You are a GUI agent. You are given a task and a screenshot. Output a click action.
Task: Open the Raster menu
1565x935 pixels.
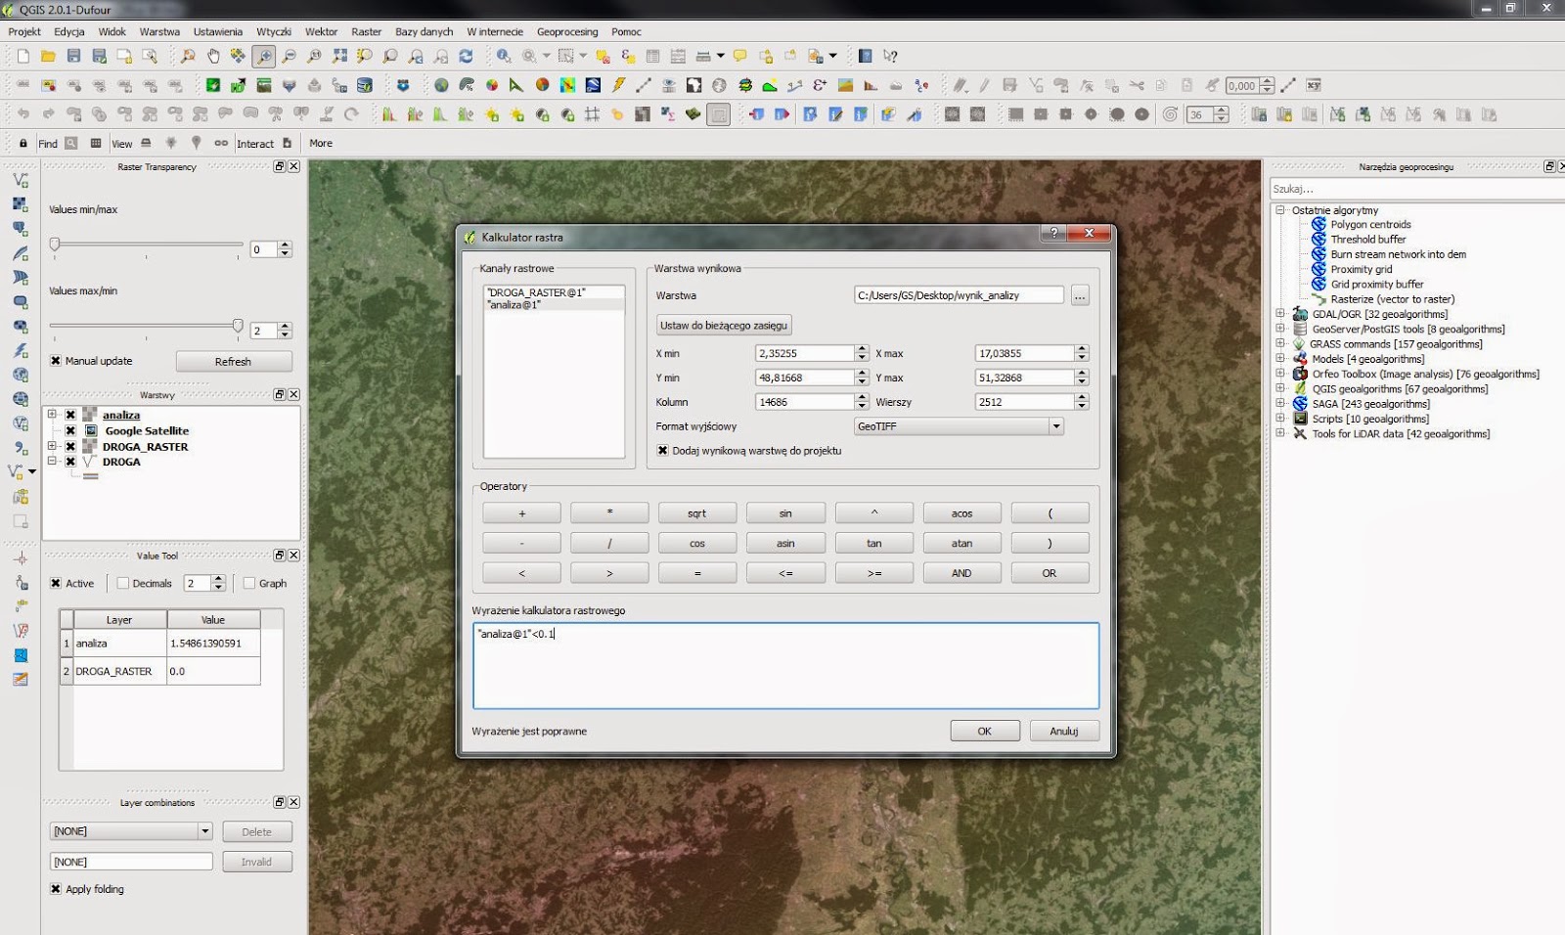366,31
